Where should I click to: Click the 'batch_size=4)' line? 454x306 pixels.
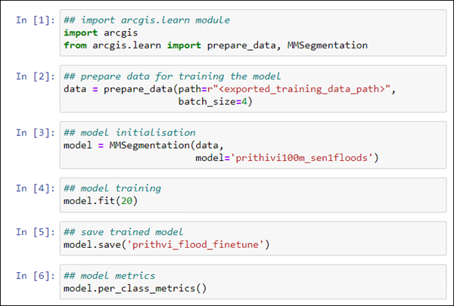click(x=215, y=101)
